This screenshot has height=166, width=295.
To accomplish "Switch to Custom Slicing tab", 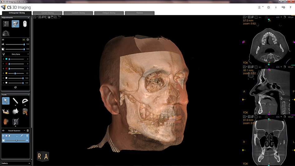I will point(78,13).
